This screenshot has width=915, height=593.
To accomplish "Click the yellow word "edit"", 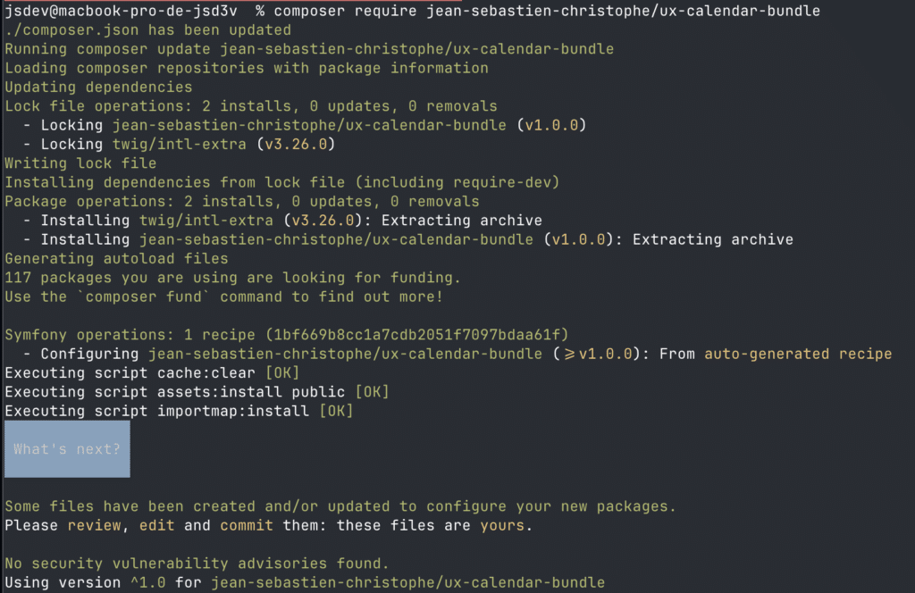I will [156, 525].
